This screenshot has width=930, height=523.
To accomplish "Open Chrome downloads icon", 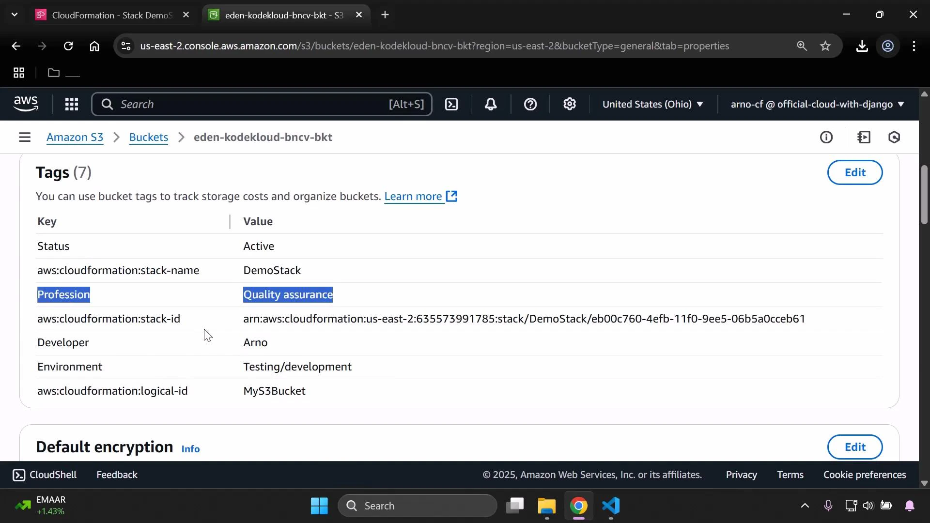I will [x=863, y=46].
